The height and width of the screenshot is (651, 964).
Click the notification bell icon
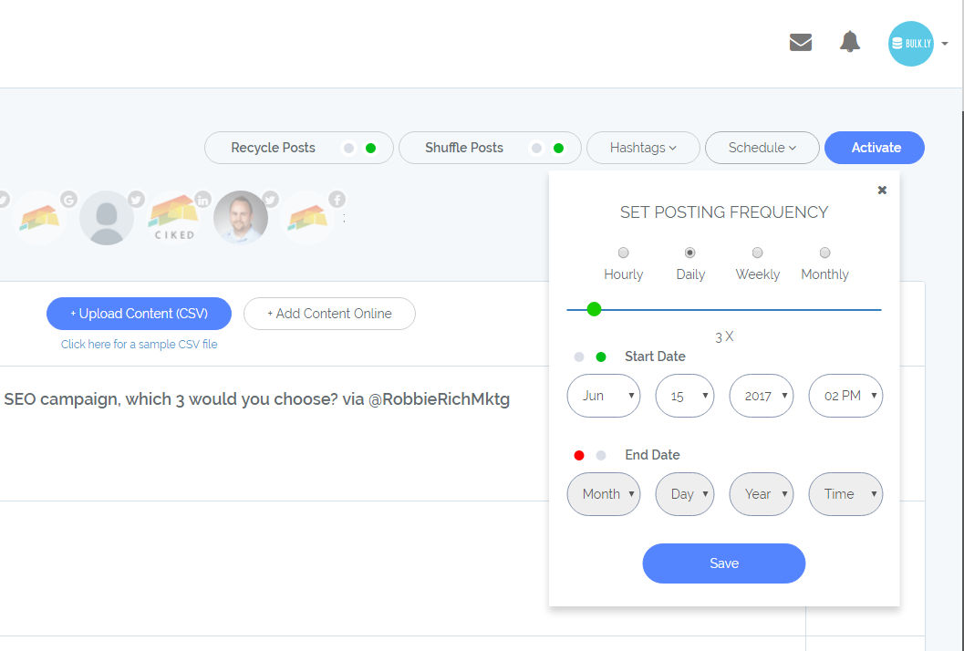[x=849, y=42]
